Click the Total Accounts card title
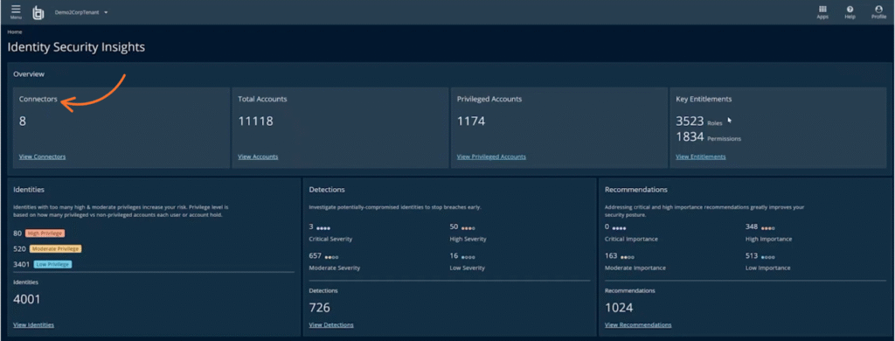895x341 pixels. tap(262, 99)
